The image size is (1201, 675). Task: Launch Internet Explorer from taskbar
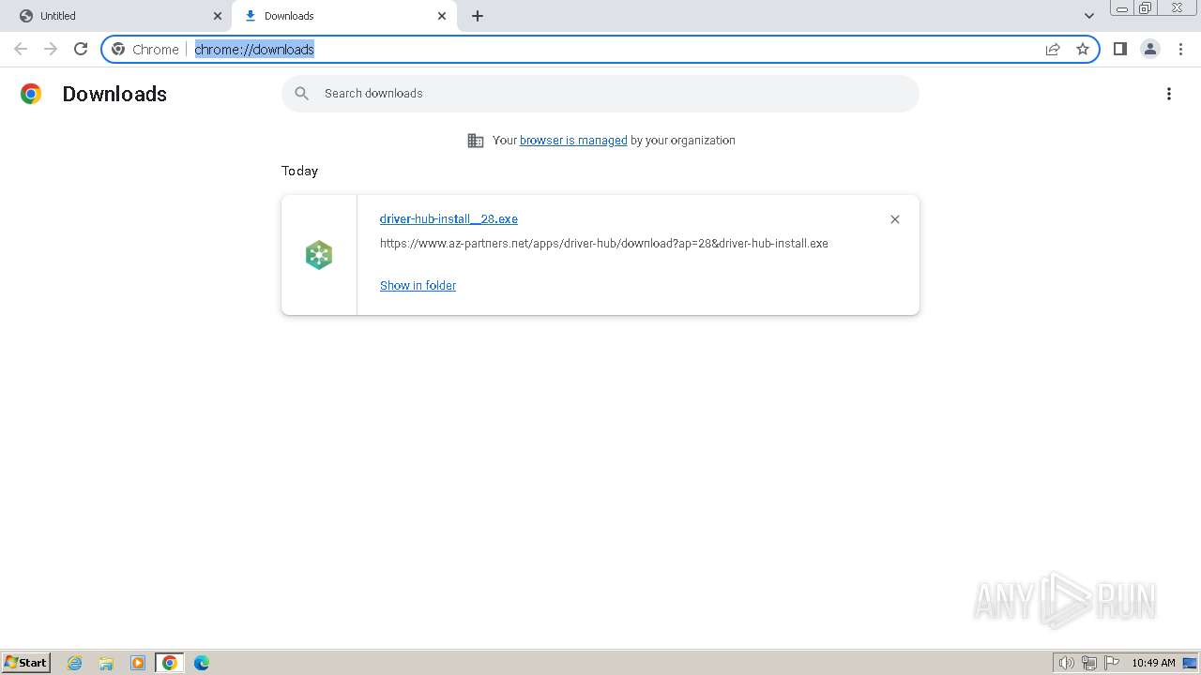[75, 663]
